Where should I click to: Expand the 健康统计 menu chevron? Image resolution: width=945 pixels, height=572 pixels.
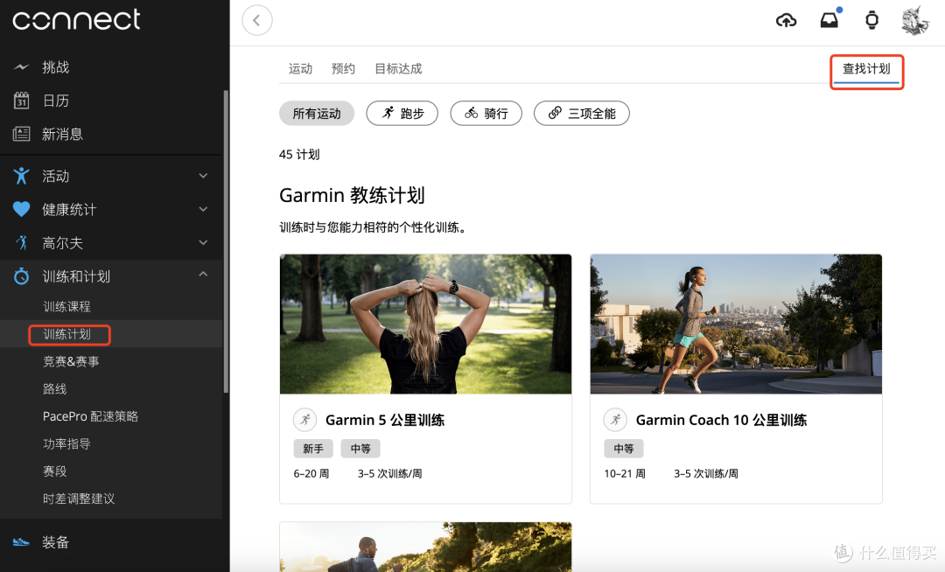[x=203, y=209]
